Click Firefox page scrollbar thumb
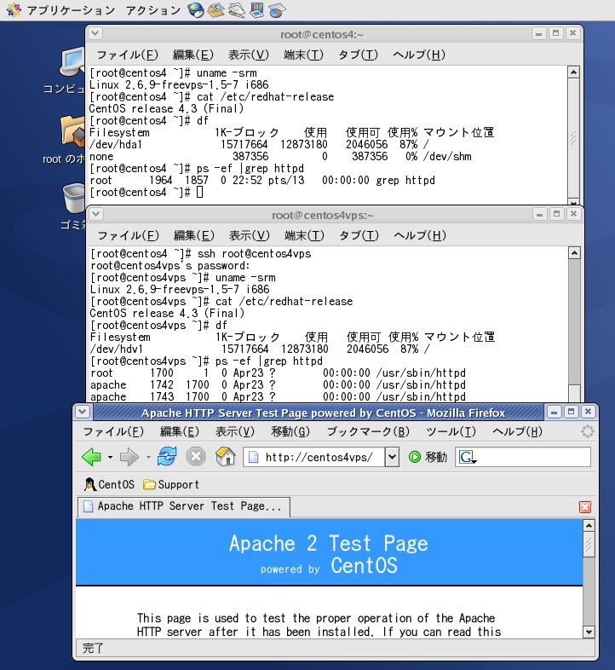The image size is (615, 670). pyautogui.click(x=589, y=544)
